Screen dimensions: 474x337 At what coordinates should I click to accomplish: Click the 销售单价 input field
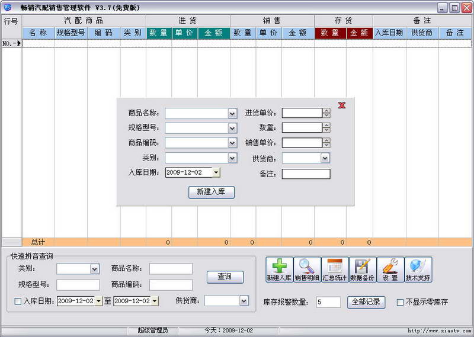click(x=302, y=143)
